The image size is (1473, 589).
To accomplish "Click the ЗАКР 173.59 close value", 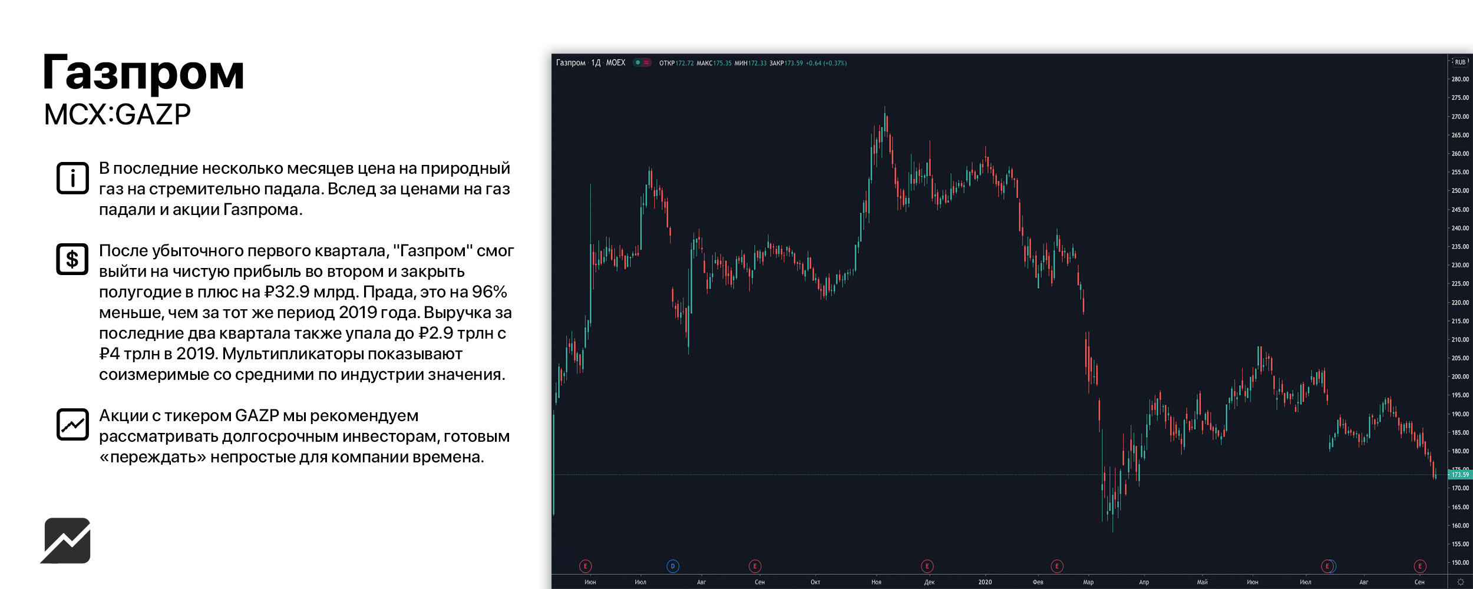I will (x=786, y=63).
